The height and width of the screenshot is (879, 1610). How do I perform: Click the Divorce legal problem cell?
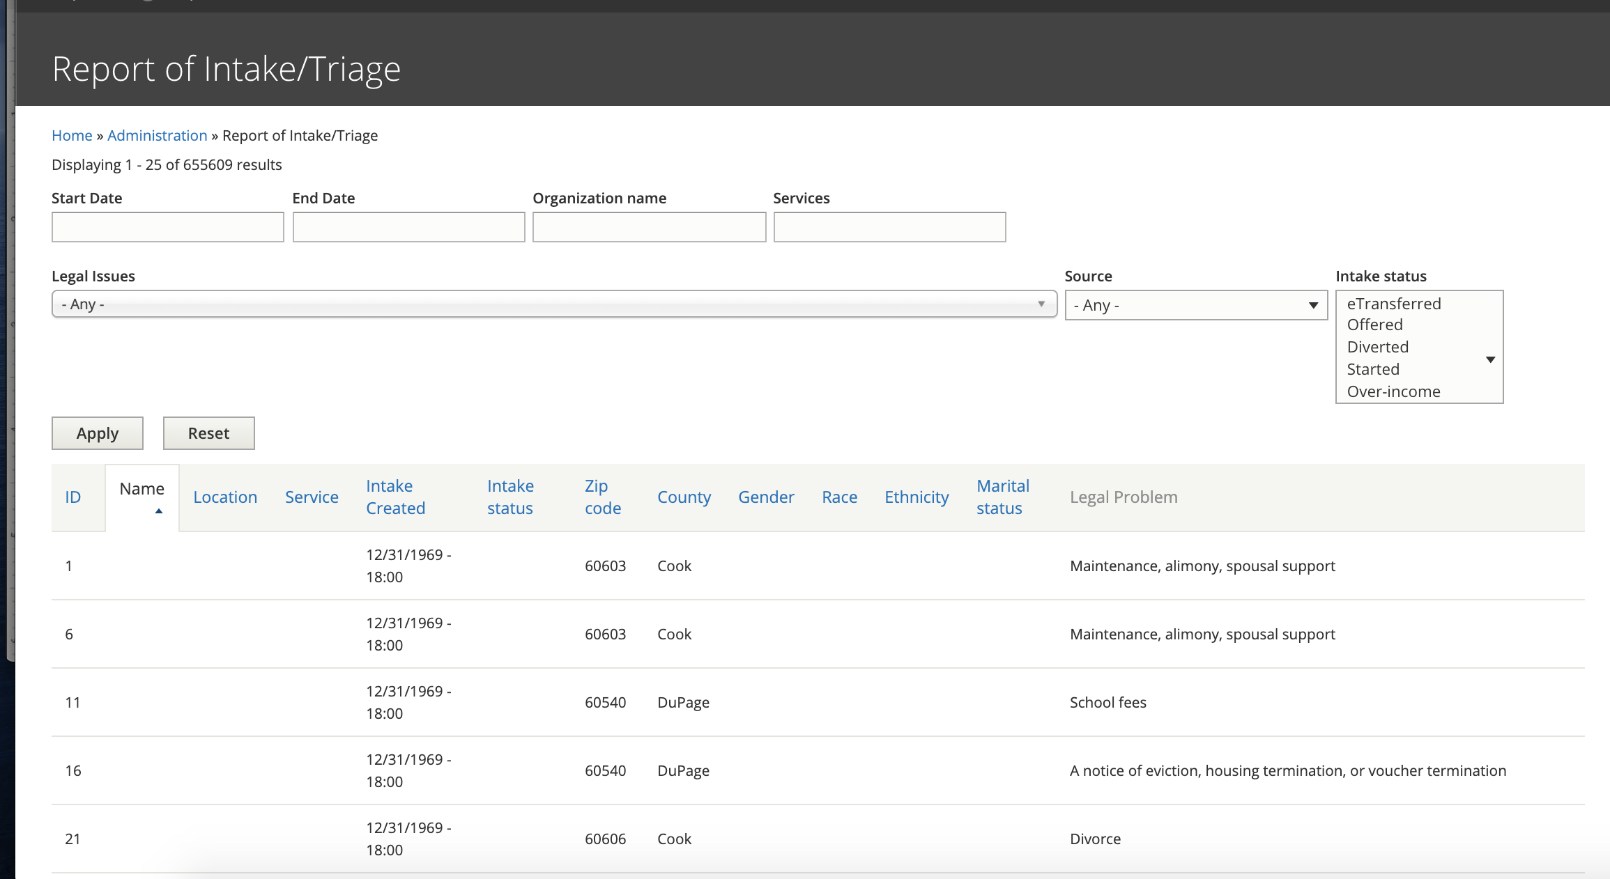pos(1096,839)
